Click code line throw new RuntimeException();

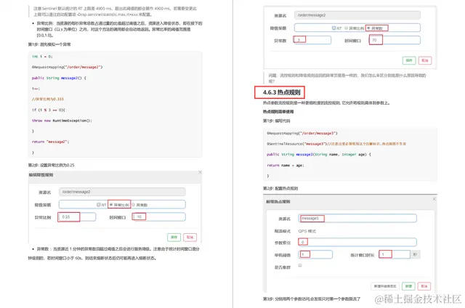[x=62, y=121]
